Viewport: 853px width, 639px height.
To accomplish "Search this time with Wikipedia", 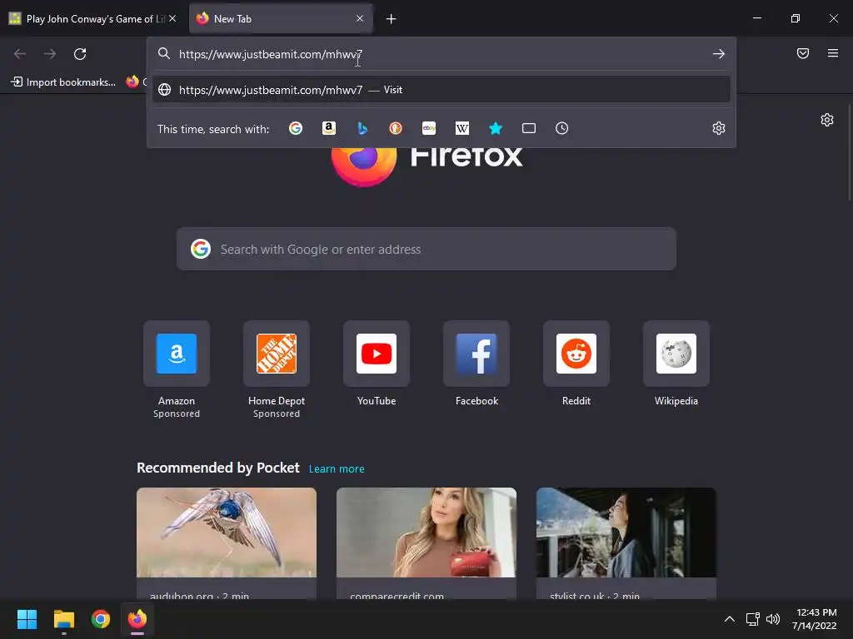I will 461,128.
